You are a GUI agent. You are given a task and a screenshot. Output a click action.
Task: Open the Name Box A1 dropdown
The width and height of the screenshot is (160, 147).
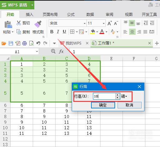click(37, 51)
